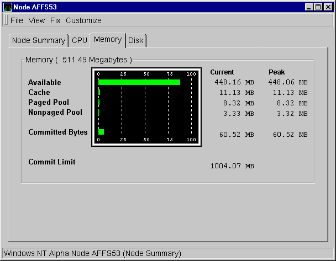Image resolution: width=336 pixels, height=261 pixels.
Task: Click the Node AFFS53 title bar icon
Action: pyautogui.click(x=8, y=7)
